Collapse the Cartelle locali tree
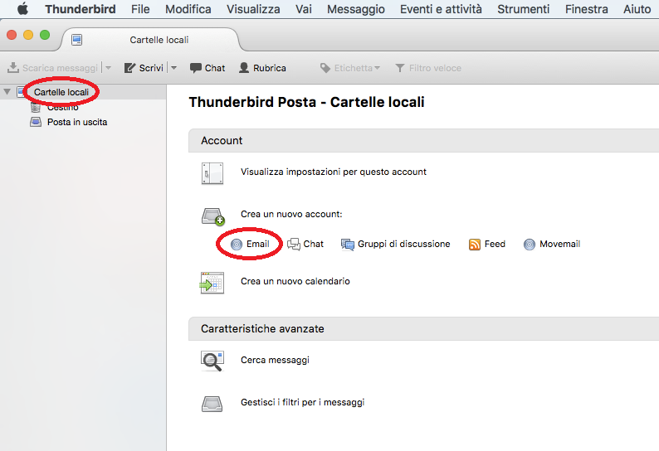Screen dimensions: 659x451 (x=7, y=91)
